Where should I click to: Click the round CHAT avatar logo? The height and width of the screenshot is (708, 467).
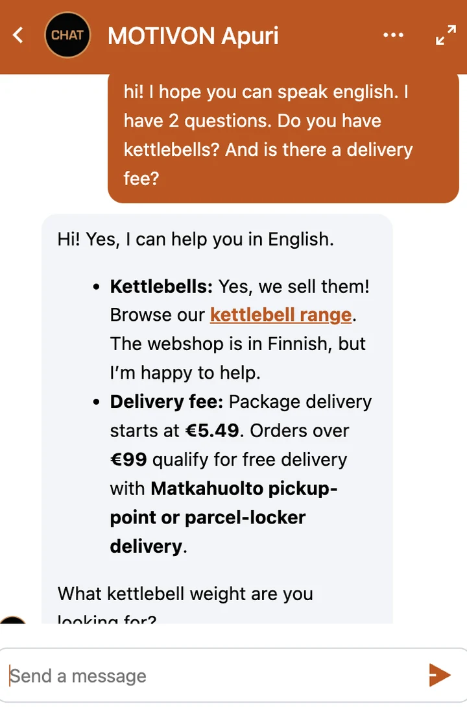(67, 35)
